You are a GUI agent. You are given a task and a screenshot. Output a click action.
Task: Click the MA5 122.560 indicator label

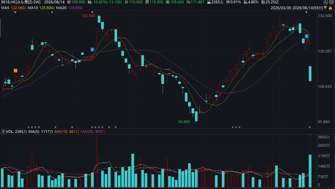pyautogui.click(x=13, y=8)
